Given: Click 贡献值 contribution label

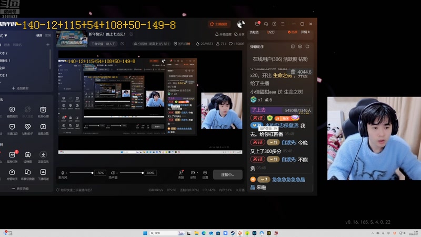Looking at the screenshot, I should 254,32.
